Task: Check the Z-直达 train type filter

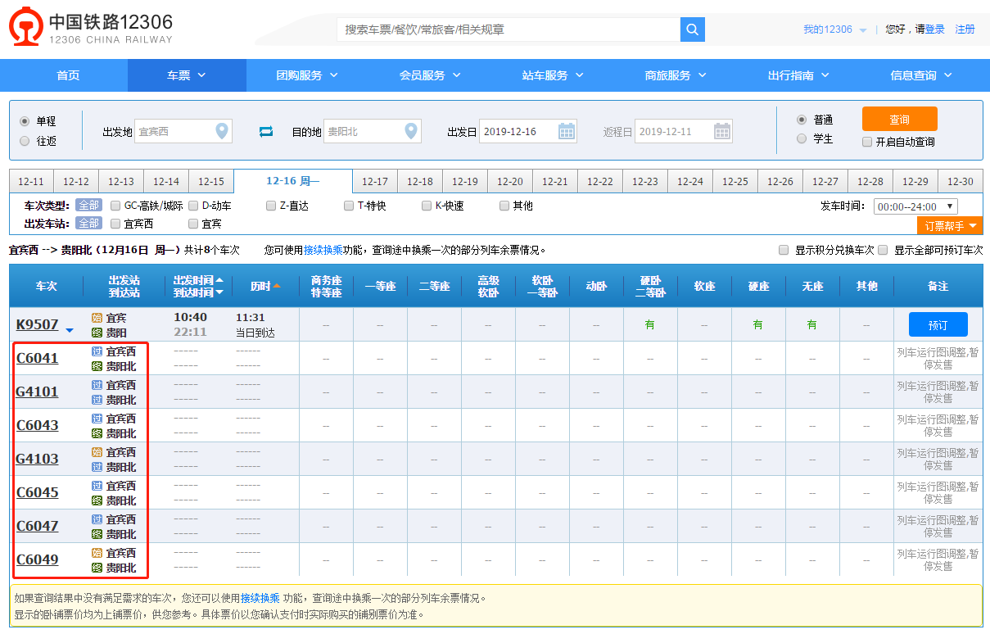Action: 271,206
